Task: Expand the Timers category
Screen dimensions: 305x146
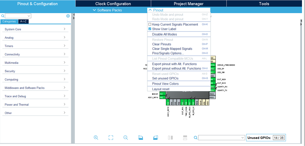Action: [35, 46]
